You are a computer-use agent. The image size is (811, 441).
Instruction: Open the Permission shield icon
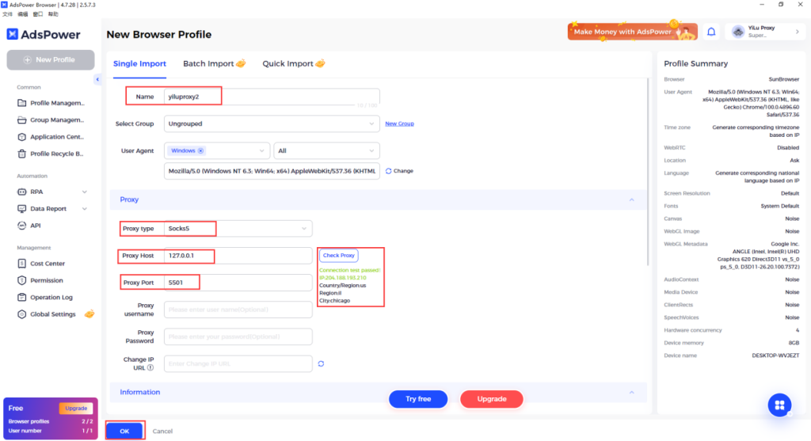(21, 280)
